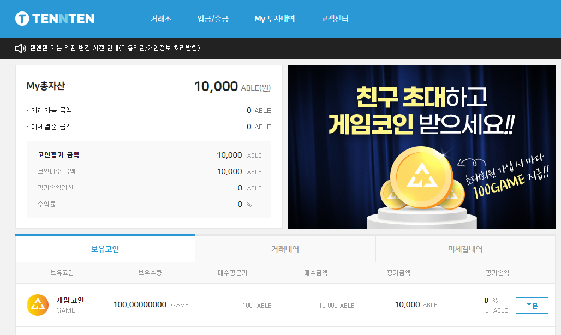Click the TENNTEN logo
Image resolution: width=561 pixels, height=335 pixels.
coord(55,19)
